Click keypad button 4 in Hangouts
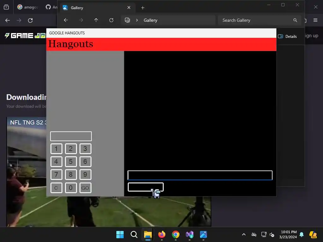This screenshot has width=323, height=242. (x=56, y=162)
